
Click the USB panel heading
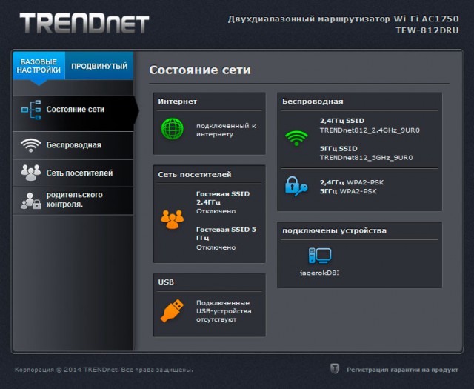[166, 282]
